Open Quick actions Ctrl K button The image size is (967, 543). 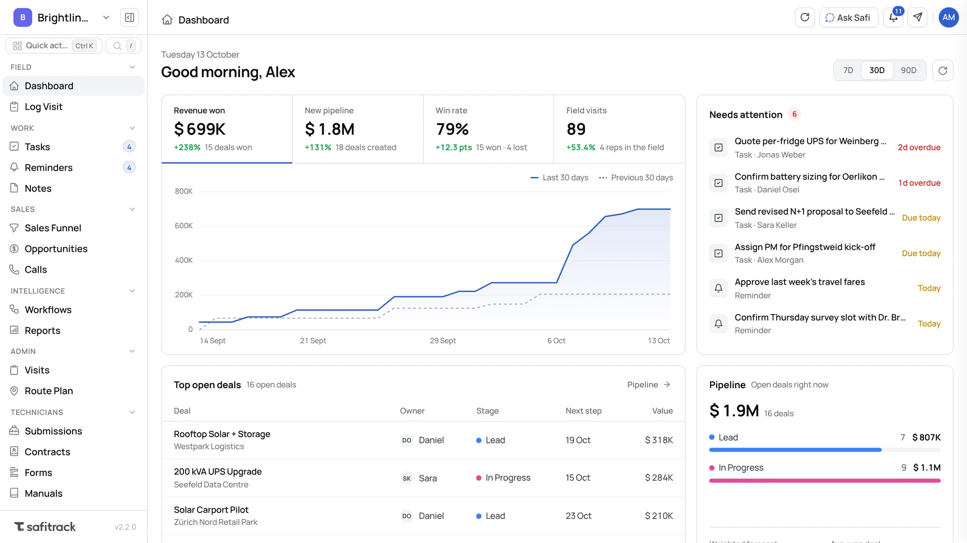click(x=54, y=45)
